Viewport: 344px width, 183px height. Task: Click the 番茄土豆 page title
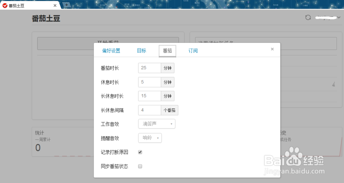[46, 19]
